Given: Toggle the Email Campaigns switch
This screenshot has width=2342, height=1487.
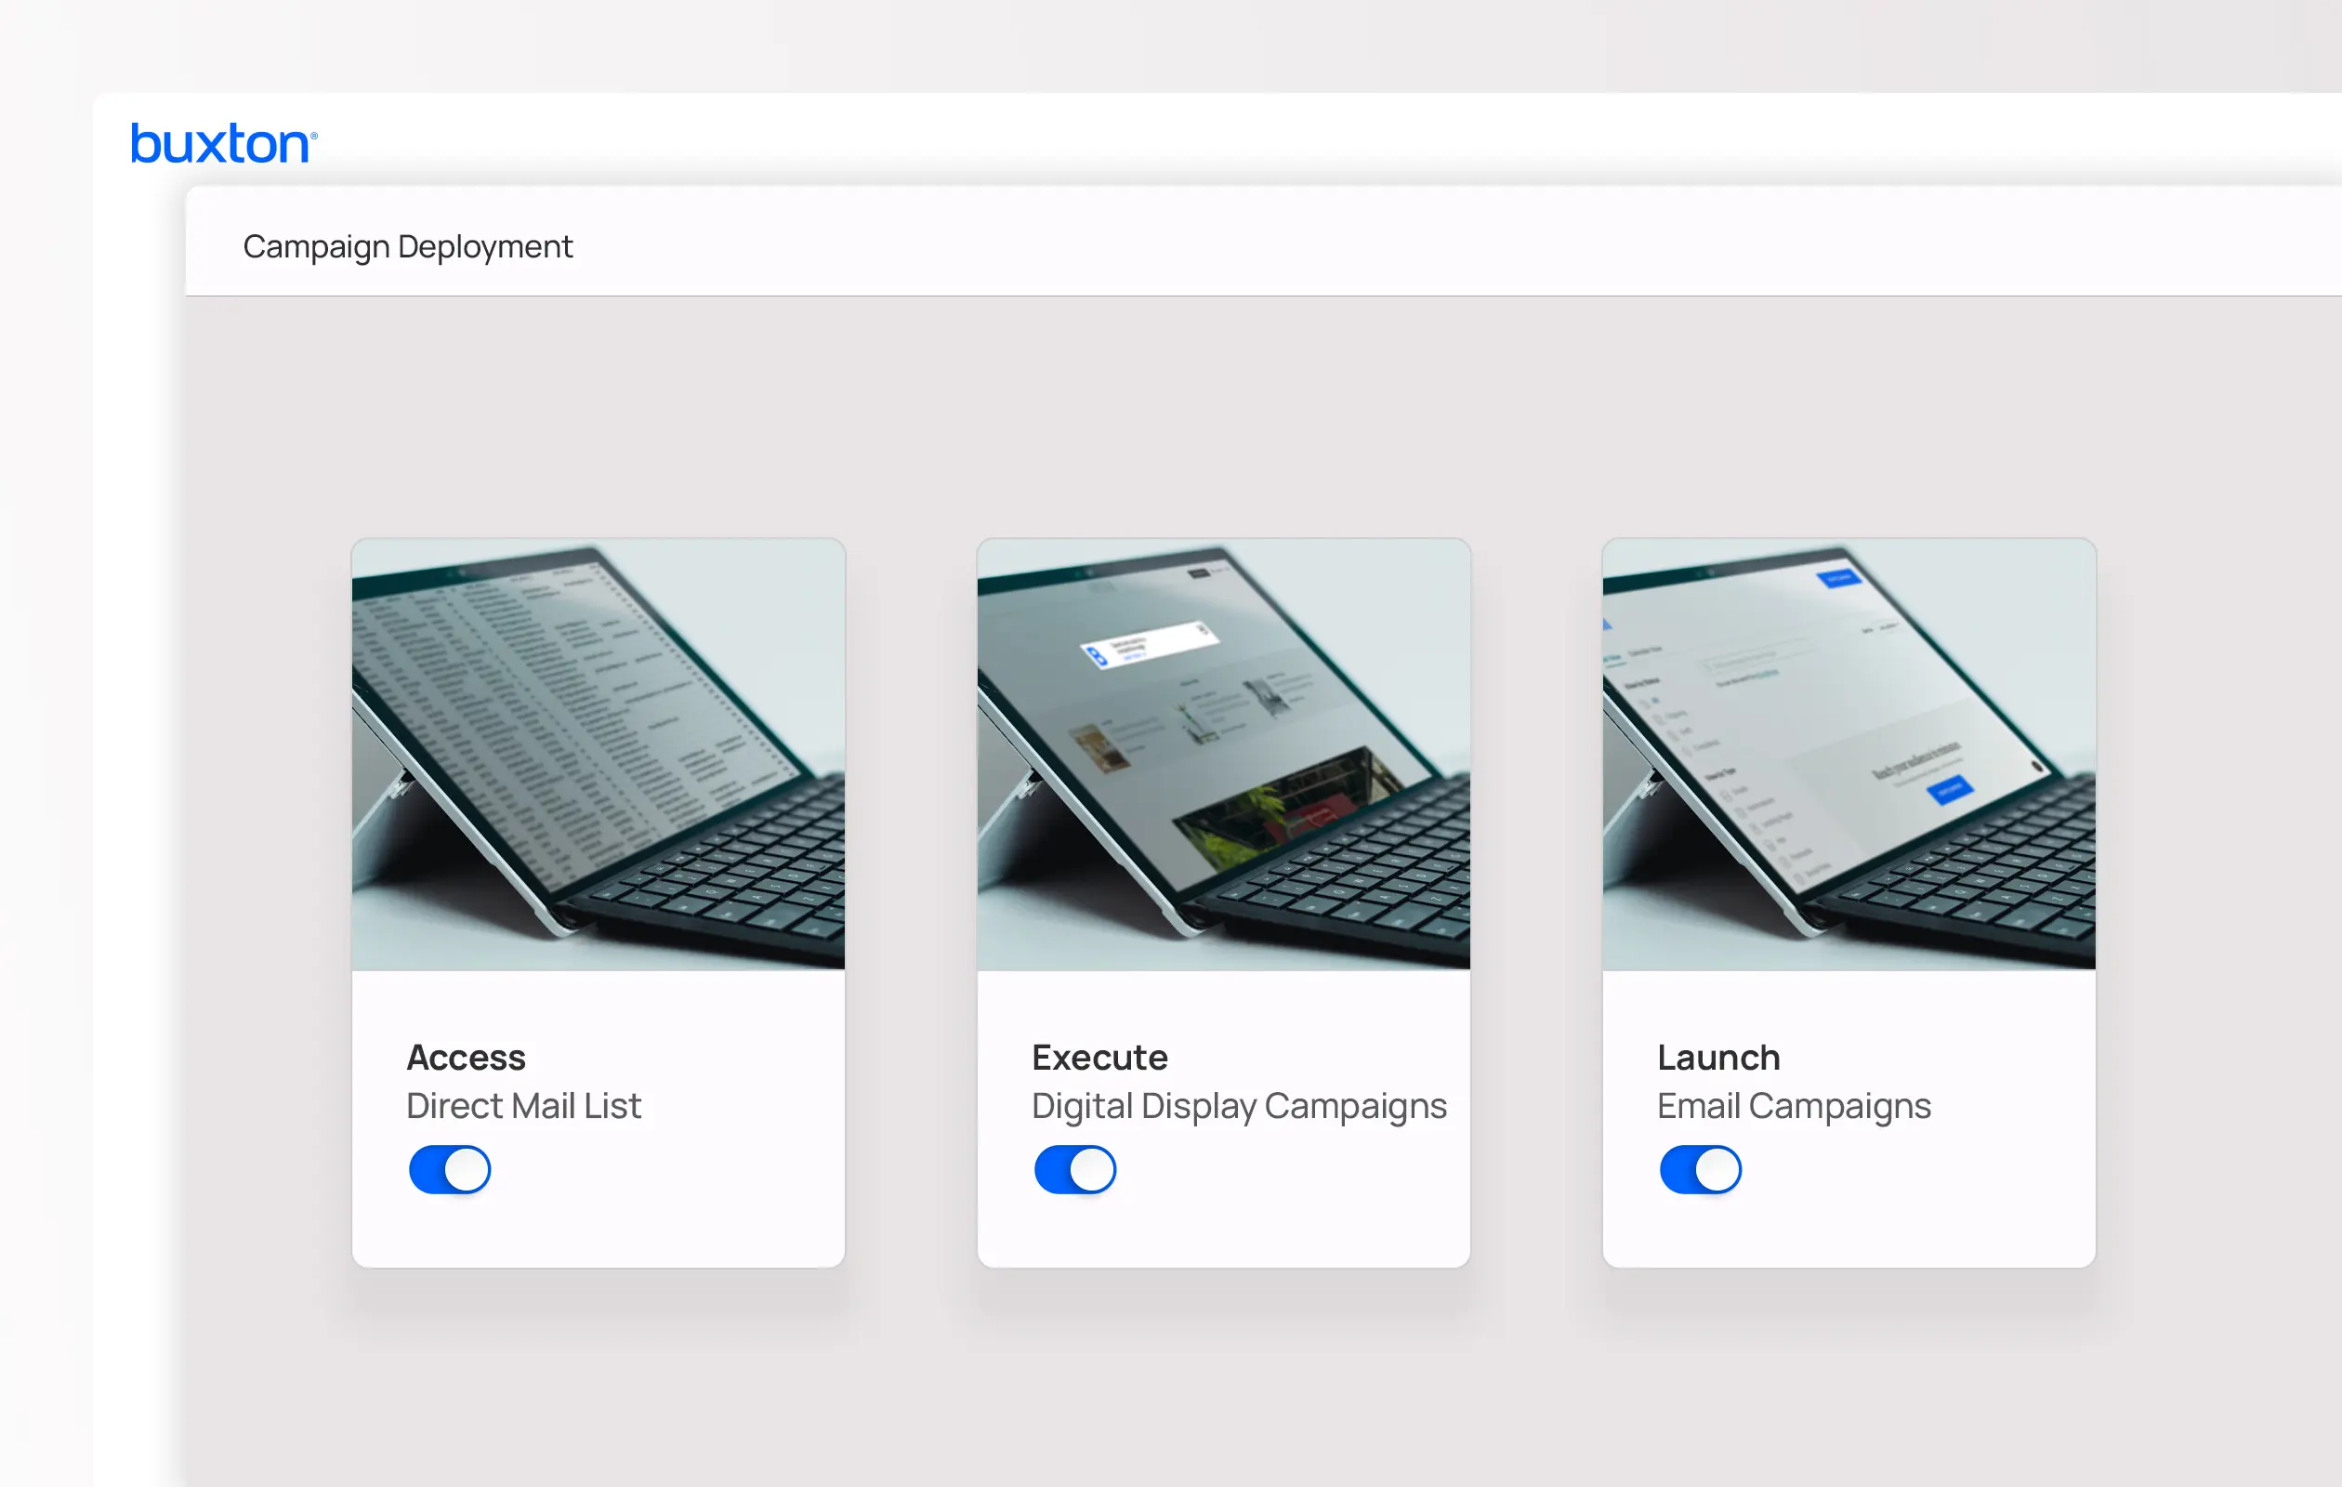Looking at the screenshot, I should [1700, 1170].
